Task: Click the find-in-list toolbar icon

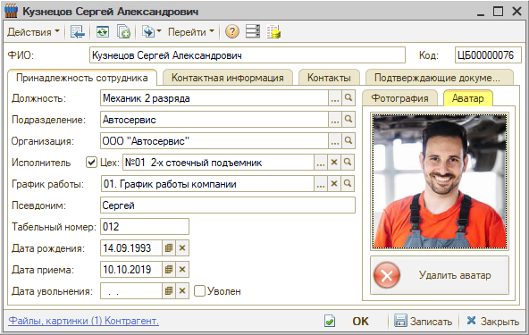Action: (x=77, y=32)
